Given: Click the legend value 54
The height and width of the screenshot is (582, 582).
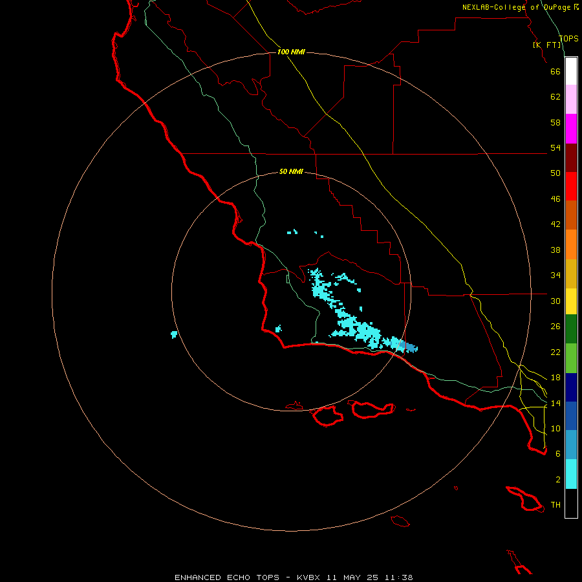Looking at the screenshot, I should click(x=555, y=147).
